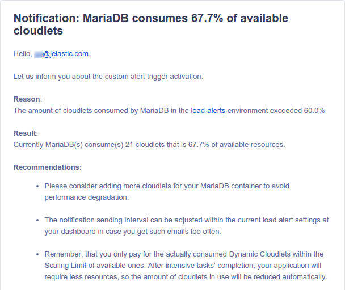345x290 pixels.
Task: Click the first bullet about adding more cloudlets
Action: click(167, 192)
